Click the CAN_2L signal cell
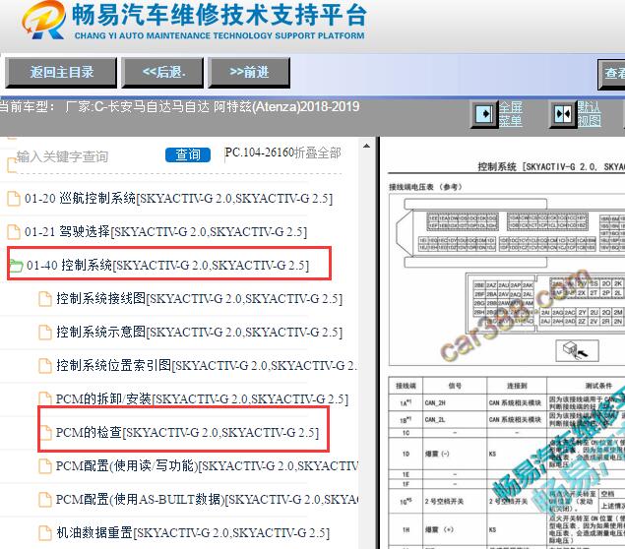This screenshot has width=625, height=549. click(x=455, y=419)
